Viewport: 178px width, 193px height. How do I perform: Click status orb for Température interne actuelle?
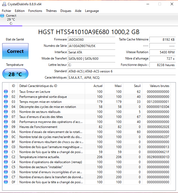coord(6,157)
